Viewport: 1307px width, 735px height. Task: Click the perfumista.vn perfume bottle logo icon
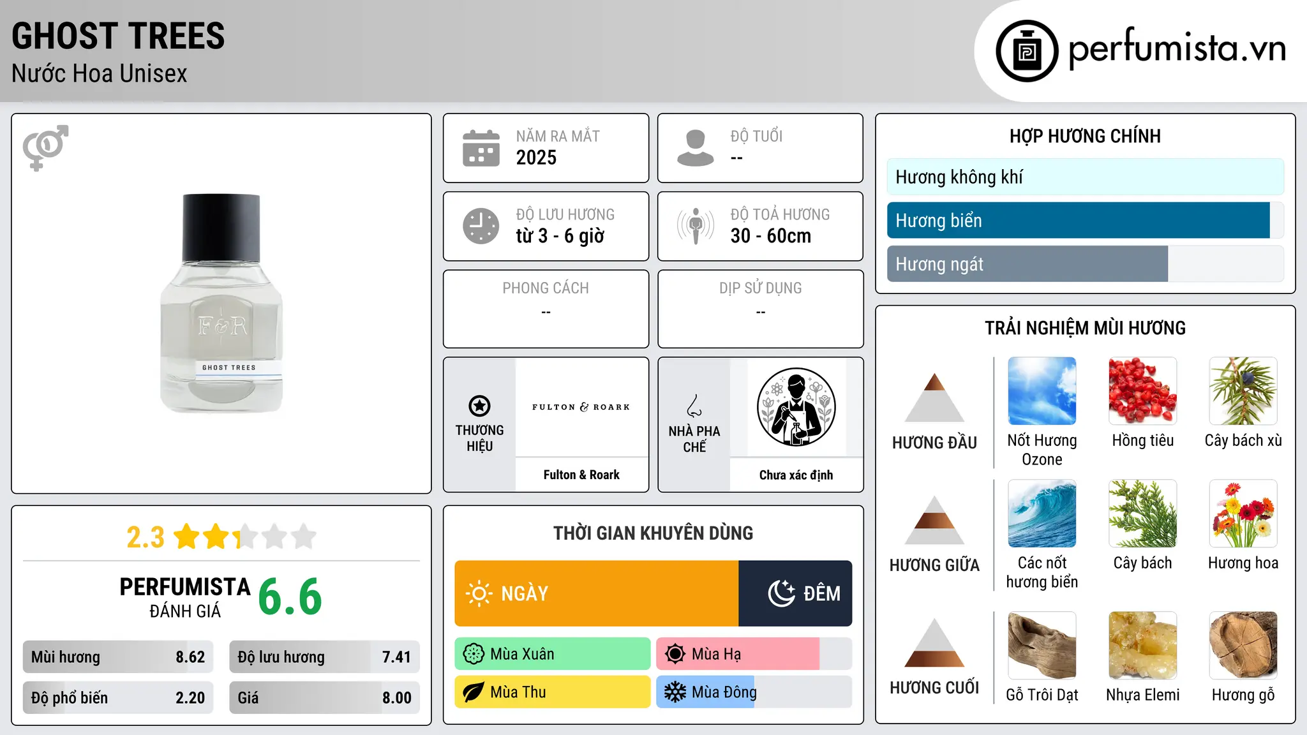1027,51
